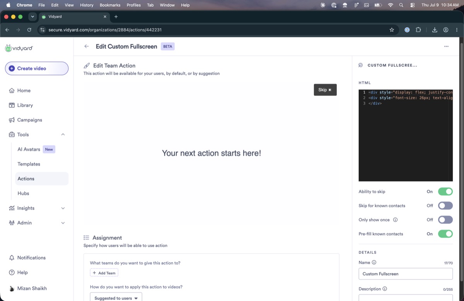Click inside the HTML code editor
The height and width of the screenshot is (301, 464).
[x=406, y=135]
